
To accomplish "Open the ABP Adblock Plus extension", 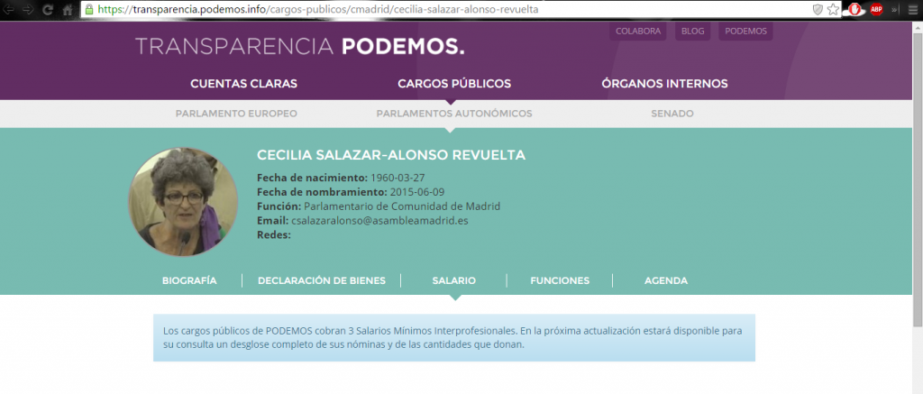I will pyautogui.click(x=875, y=9).
